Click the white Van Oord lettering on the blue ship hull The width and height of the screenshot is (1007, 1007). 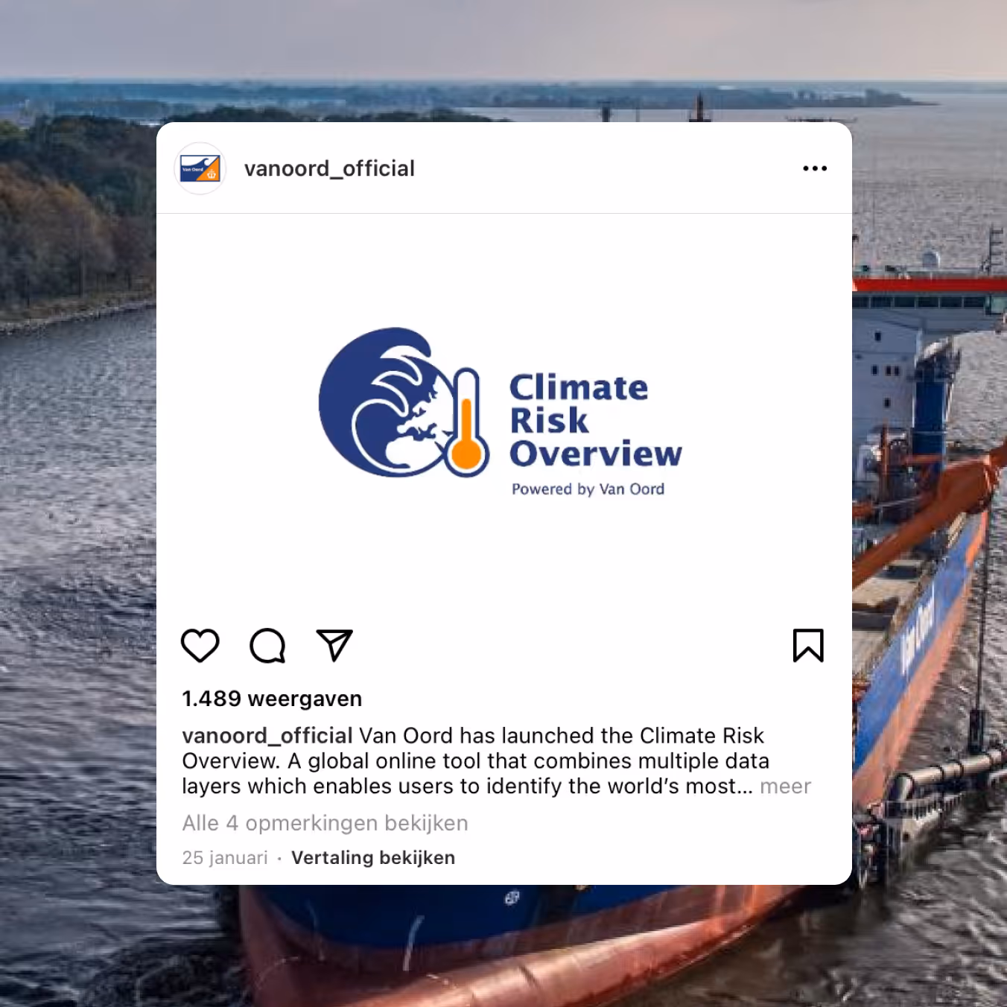click(x=918, y=632)
